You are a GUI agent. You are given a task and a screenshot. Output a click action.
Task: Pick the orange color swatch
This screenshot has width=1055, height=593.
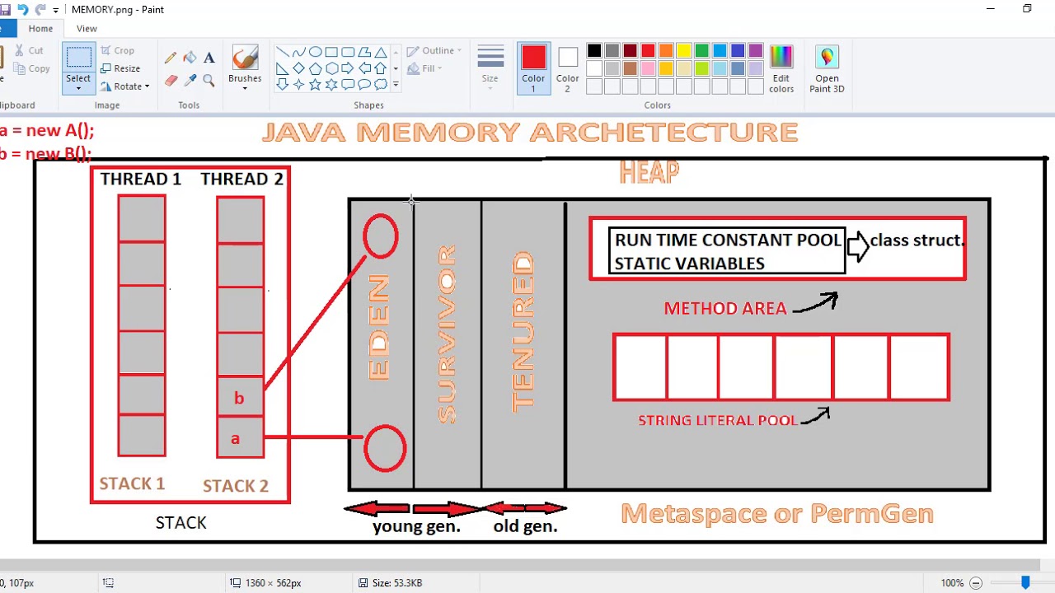(x=666, y=51)
